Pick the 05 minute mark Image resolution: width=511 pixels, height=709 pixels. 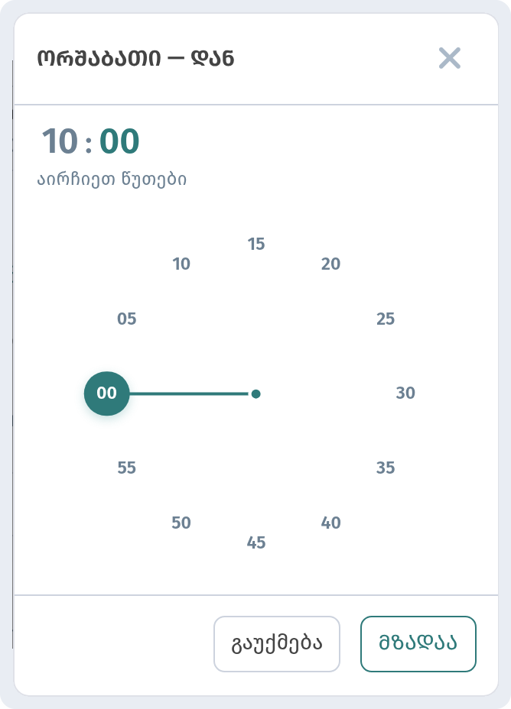(x=127, y=319)
